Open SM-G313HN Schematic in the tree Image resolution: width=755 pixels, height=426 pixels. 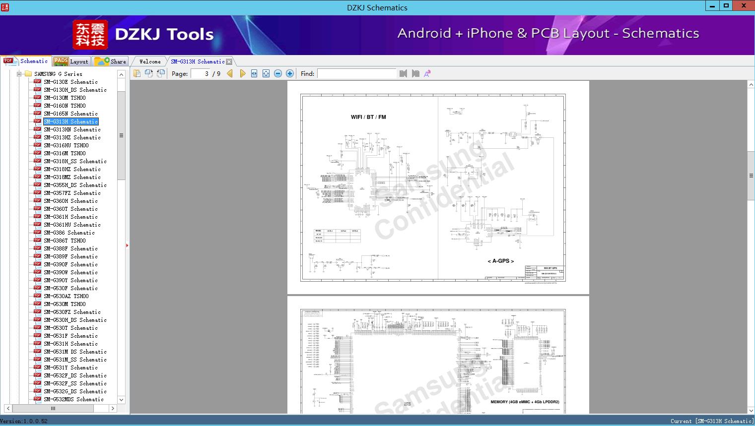[72, 129]
